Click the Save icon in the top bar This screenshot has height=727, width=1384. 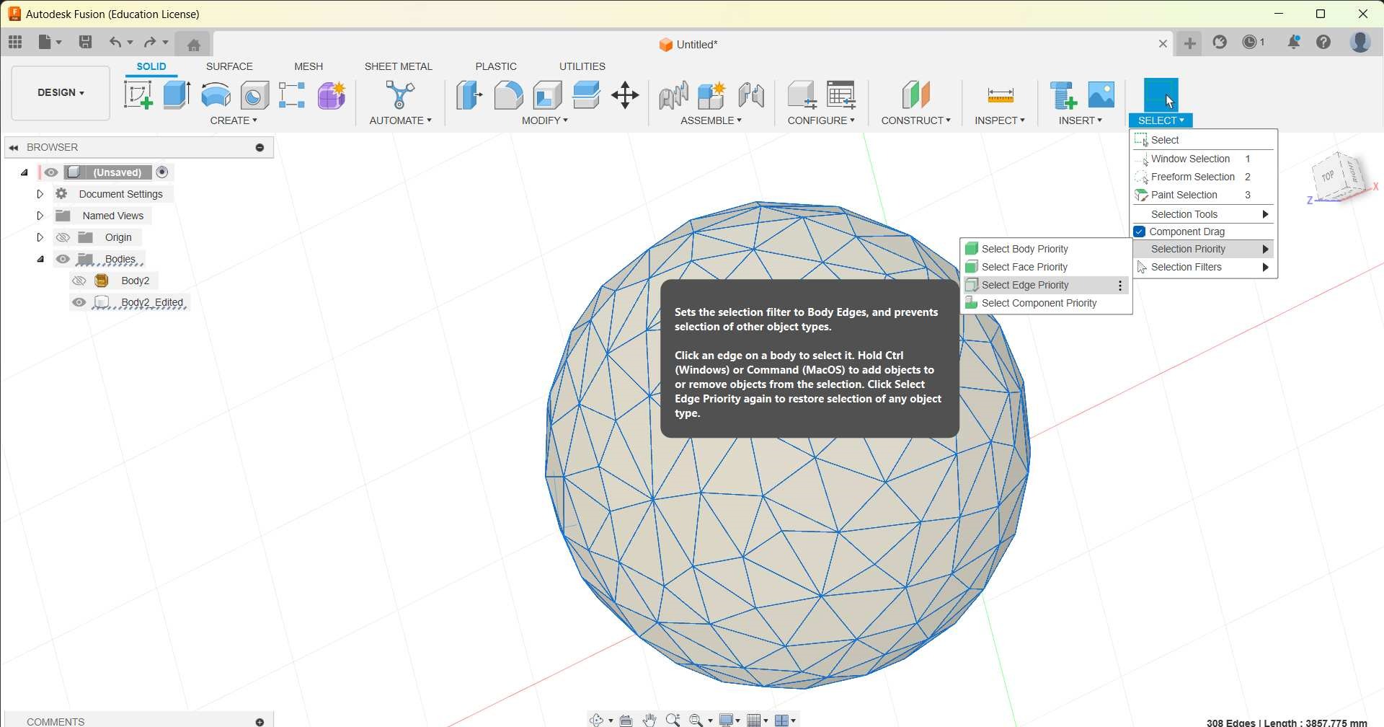85,42
